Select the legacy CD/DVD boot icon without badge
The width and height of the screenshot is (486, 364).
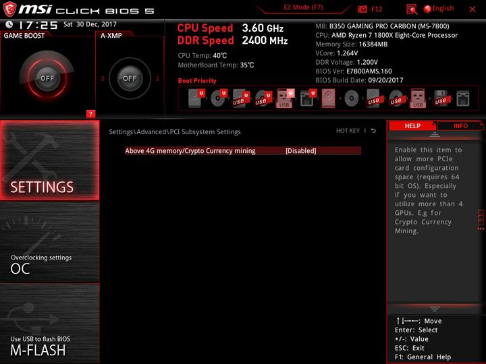point(351,98)
